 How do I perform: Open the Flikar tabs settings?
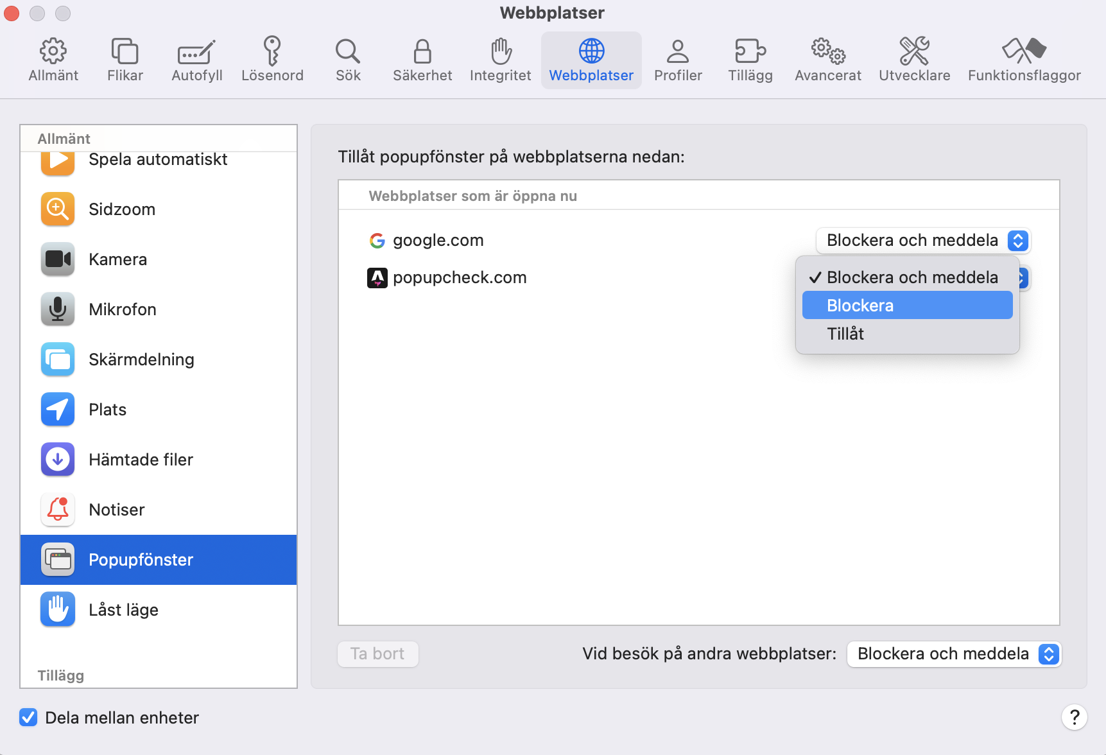click(x=125, y=60)
